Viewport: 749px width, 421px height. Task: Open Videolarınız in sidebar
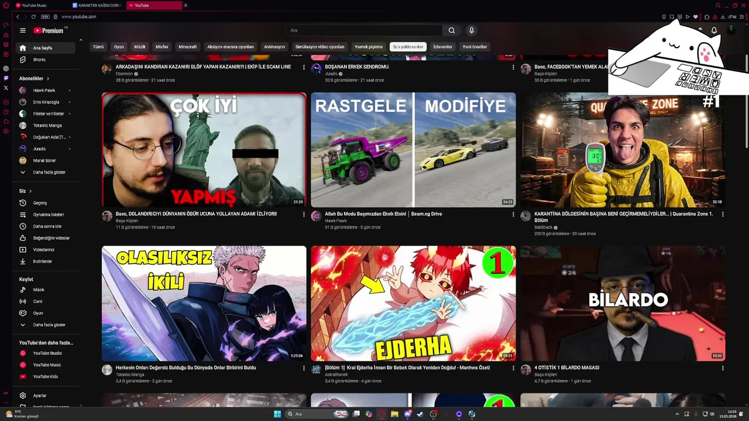[44, 250]
